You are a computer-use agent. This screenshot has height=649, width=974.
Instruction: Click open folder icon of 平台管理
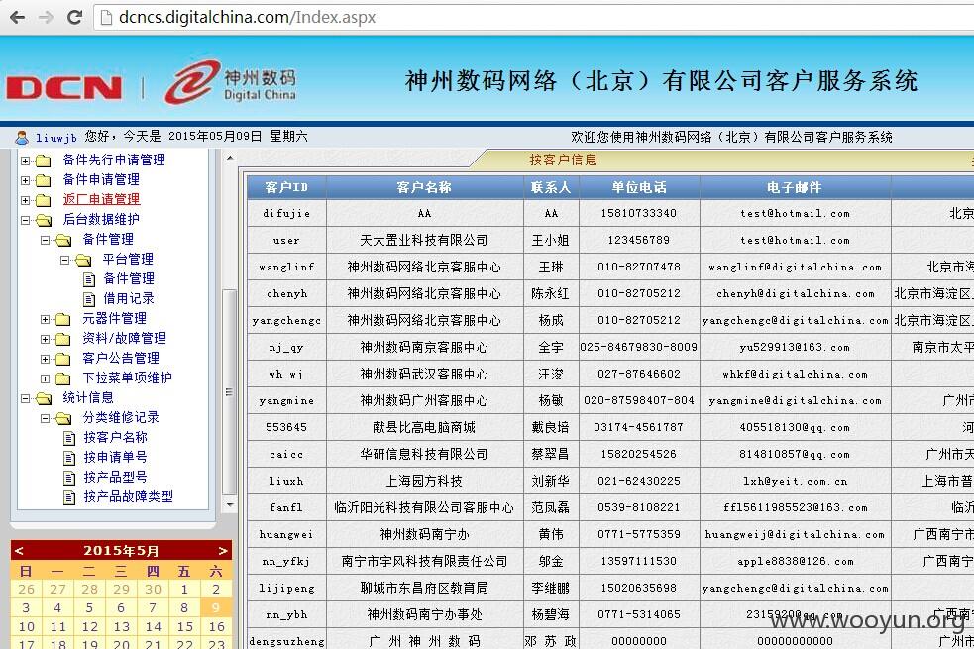point(83,260)
